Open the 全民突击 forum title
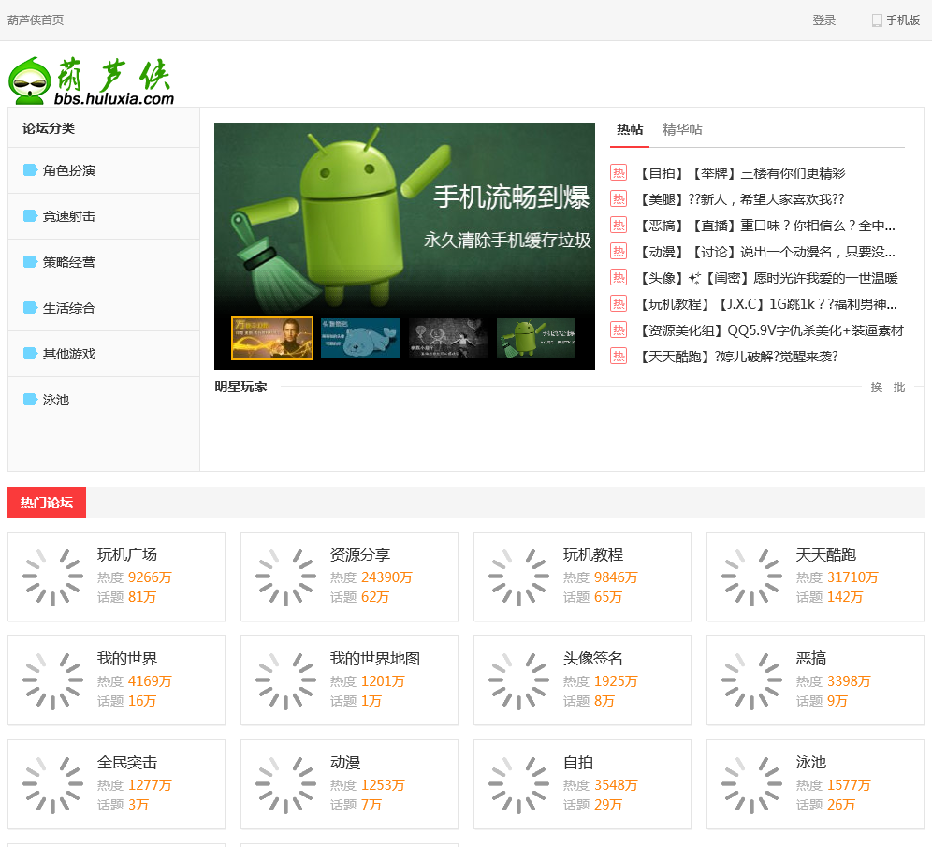The width and height of the screenshot is (932, 847). 127,763
